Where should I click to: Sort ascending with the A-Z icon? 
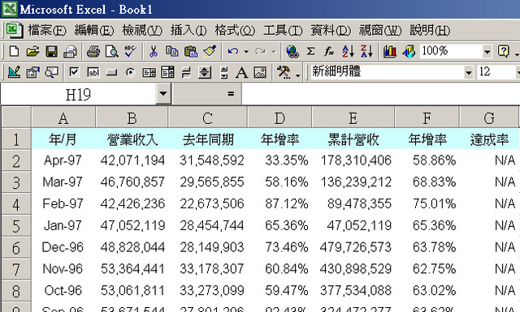click(348, 51)
